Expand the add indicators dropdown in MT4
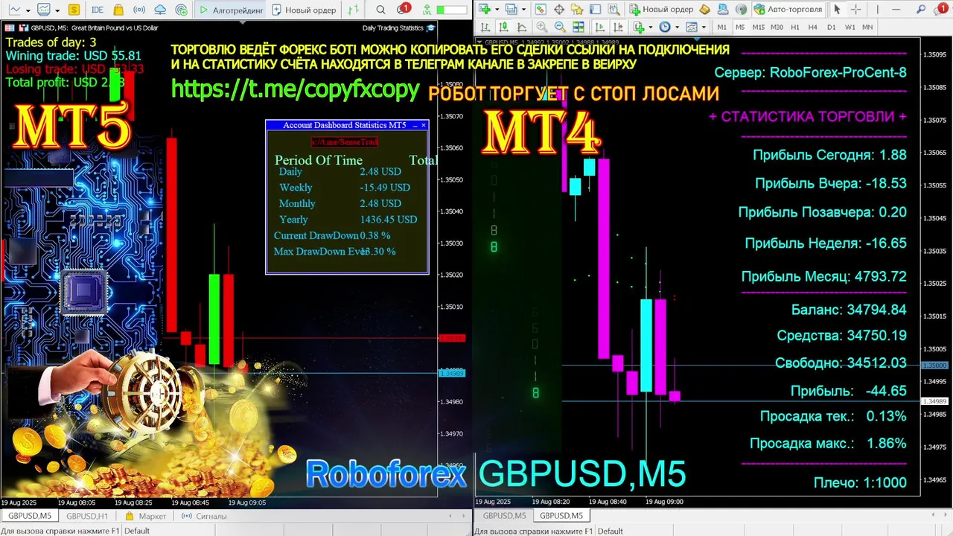The height and width of the screenshot is (536, 953). coord(650,27)
